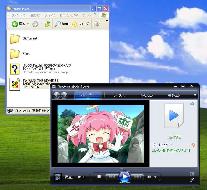
Task: Skip to the next track
Action: pos(137,177)
